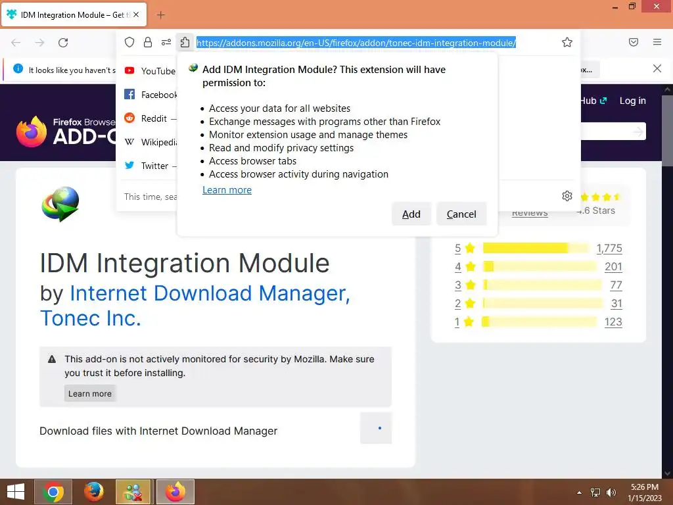Close the IDM Integration Module tab
The height and width of the screenshot is (505, 673).
(136, 14)
